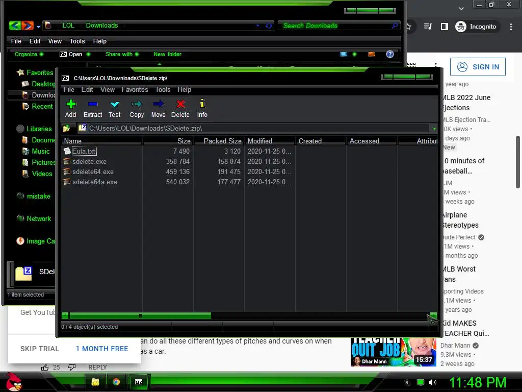Open Music library in sidebar
Screen dimensions: 522x392
(x=36, y=151)
